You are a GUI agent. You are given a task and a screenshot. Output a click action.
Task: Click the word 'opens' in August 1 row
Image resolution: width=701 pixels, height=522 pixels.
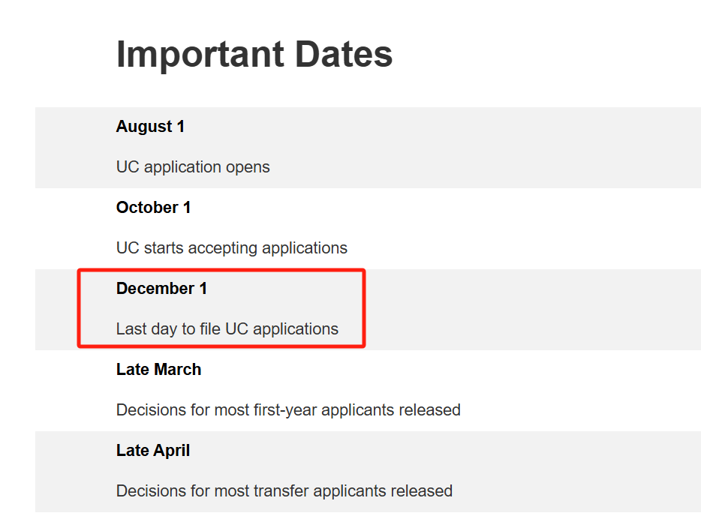coord(249,167)
